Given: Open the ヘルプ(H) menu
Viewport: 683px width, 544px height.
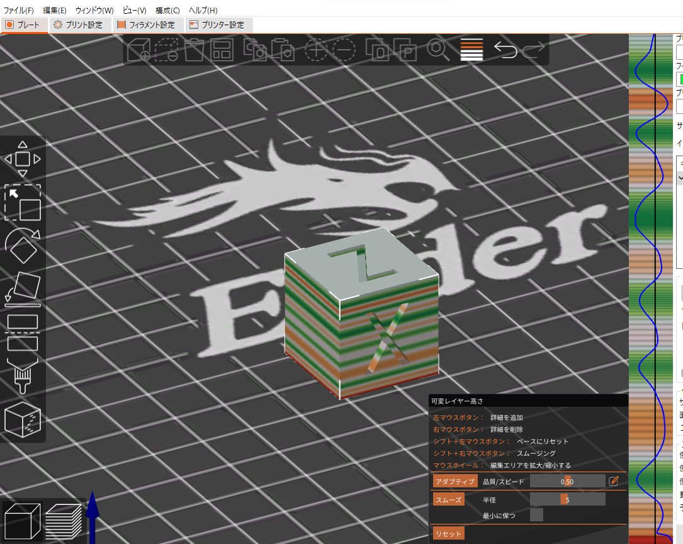Looking at the screenshot, I should coord(203,10).
